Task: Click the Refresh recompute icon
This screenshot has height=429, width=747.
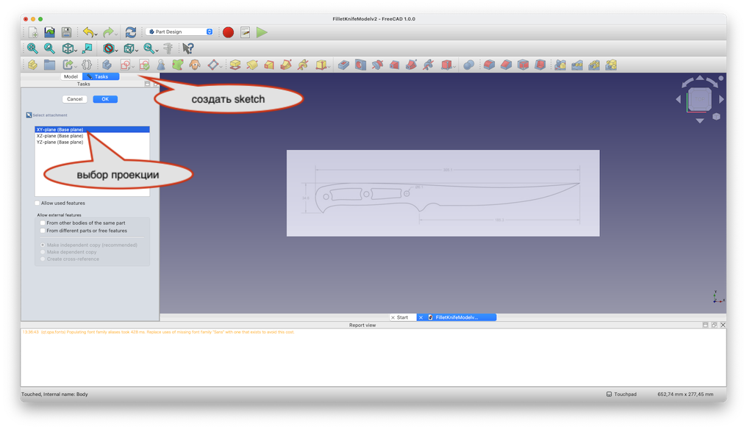Action: point(131,32)
